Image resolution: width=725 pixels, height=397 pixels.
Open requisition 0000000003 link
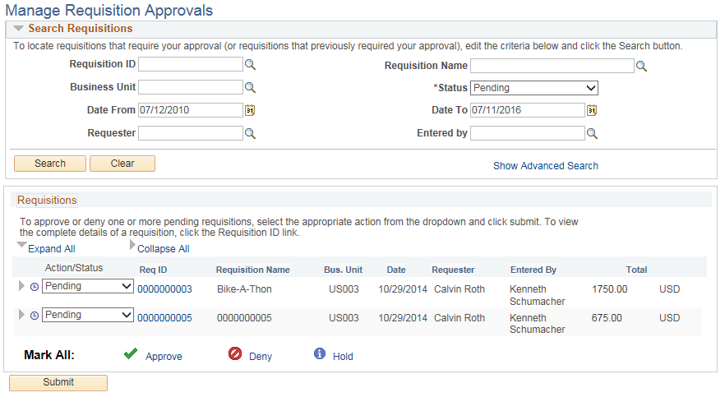(x=164, y=289)
